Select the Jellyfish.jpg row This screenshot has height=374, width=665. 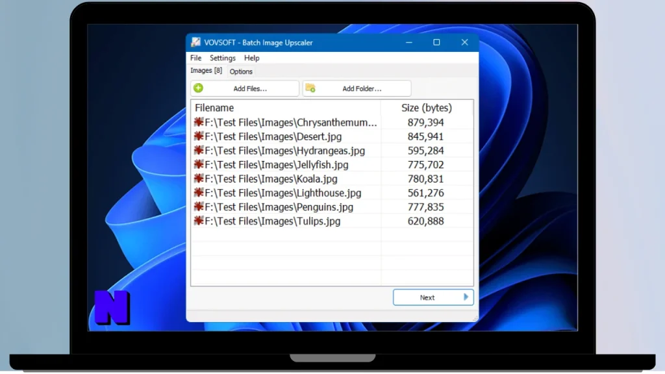click(x=332, y=164)
